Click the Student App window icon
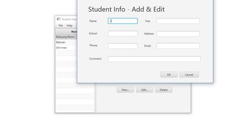This screenshot has height=134, width=239. coord(59,19)
